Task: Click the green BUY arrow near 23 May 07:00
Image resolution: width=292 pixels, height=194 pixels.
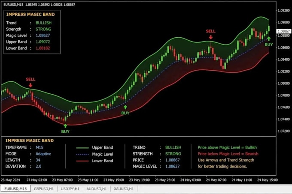Action: point(65,126)
